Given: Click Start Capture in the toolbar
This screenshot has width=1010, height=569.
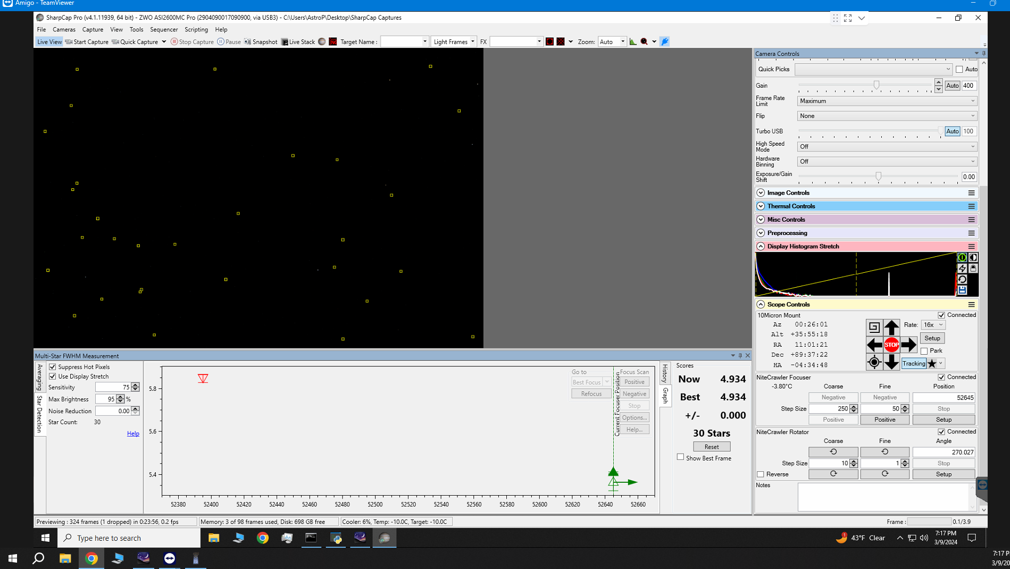Looking at the screenshot, I should pos(87,41).
